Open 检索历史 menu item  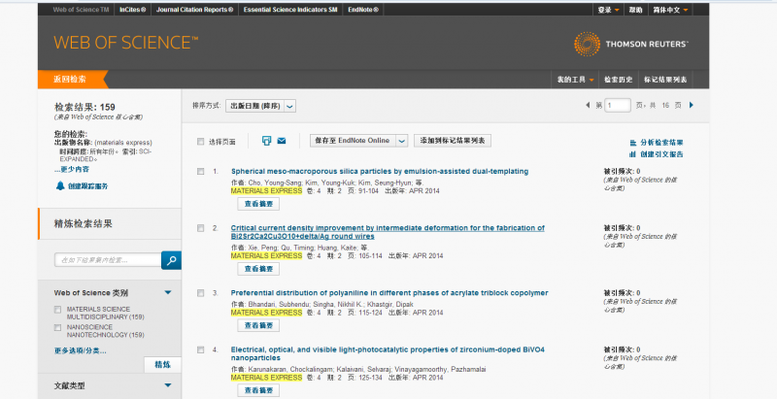click(618, 80)
